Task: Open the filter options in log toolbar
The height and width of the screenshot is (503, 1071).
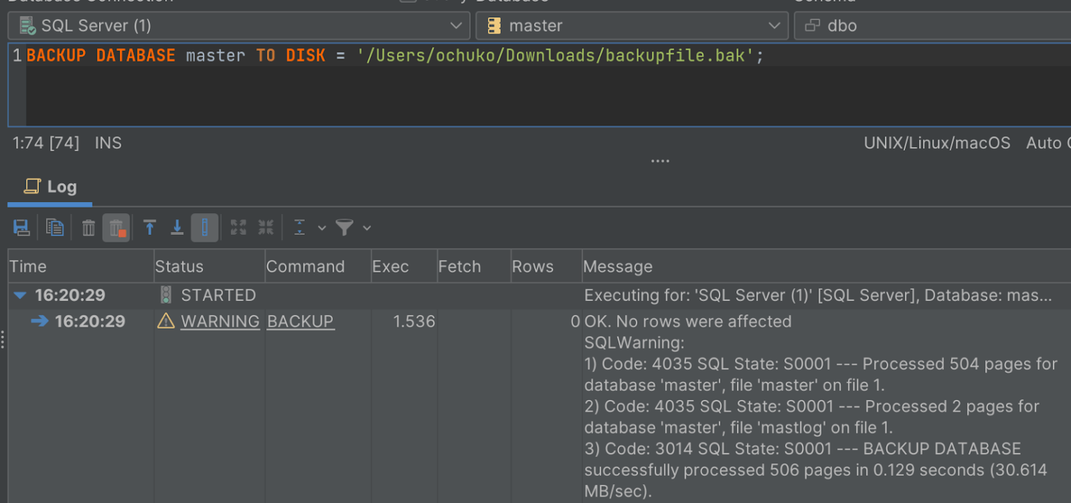Action: pos(344,227)
